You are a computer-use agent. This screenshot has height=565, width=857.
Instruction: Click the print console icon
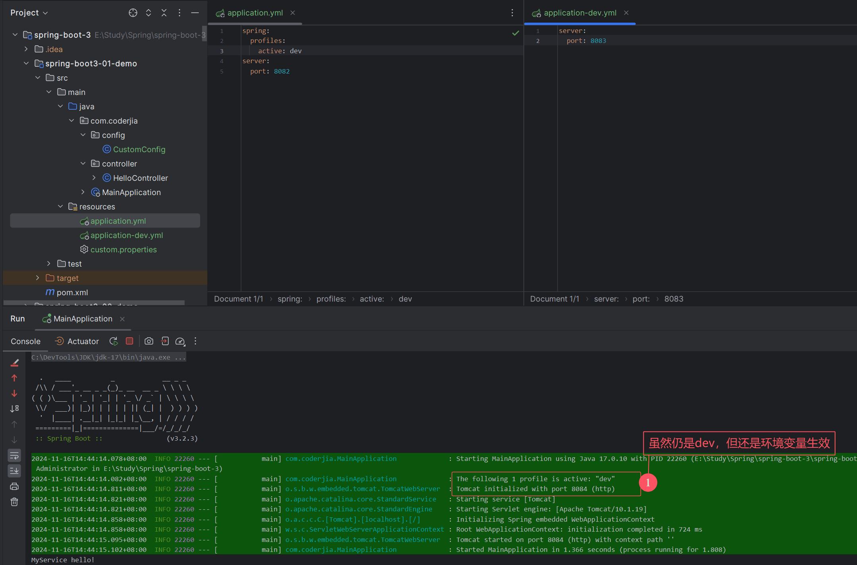coord(15,486)
